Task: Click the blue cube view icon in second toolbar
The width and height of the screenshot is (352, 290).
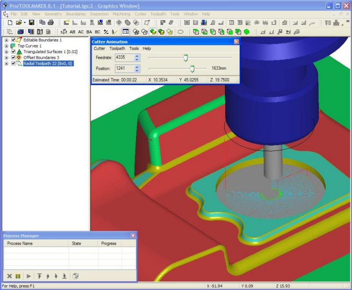Action: tap(20, 32)
